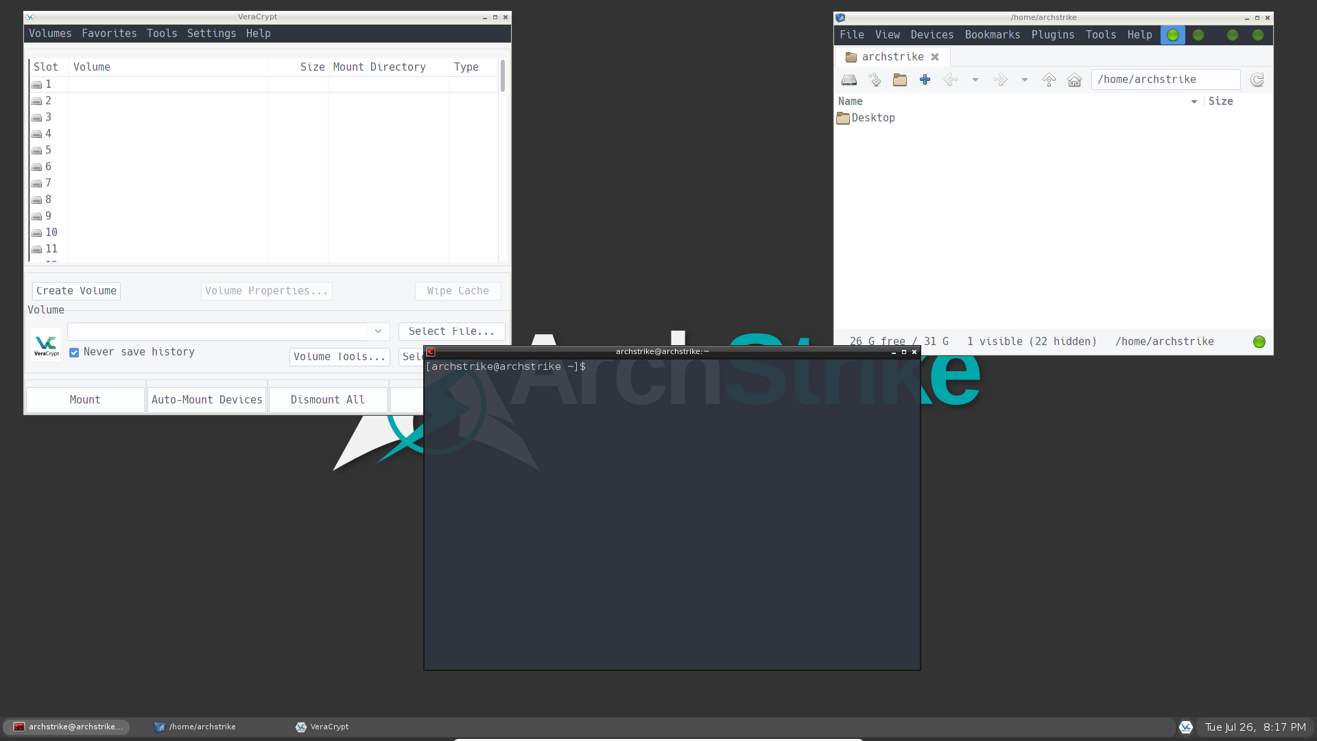
Task: Click the dropdown arrow next to back navigation
Action: tap(975, 80)
